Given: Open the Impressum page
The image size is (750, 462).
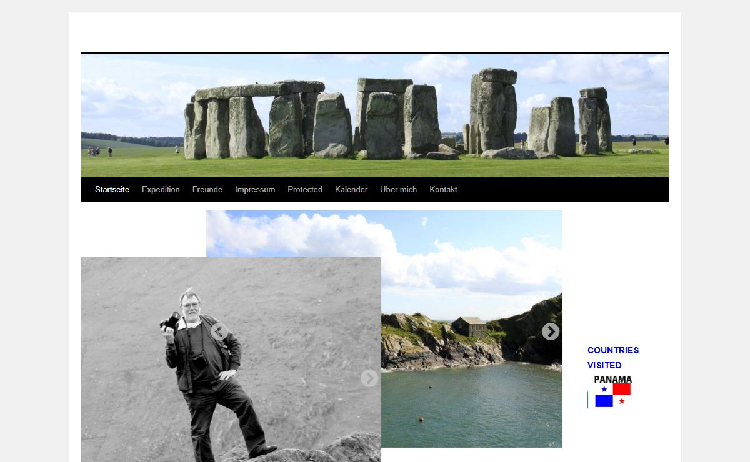Looking at the screenshot, I should coord(255,189).
